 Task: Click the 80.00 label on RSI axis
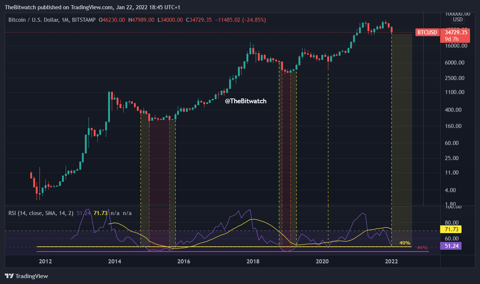(x=452, y=223)
